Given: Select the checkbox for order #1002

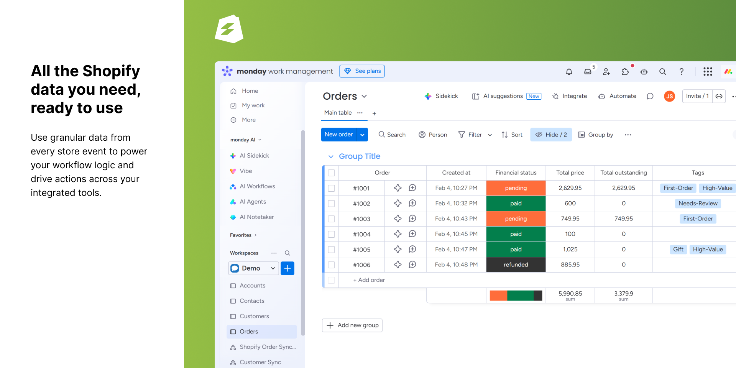Looking at the screenshot, I should (x=332, y=204).
